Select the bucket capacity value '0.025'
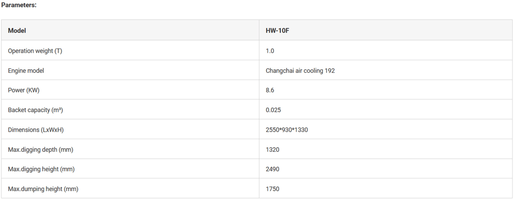The width and height of the screenshot is (514, 202). point(274,110)
